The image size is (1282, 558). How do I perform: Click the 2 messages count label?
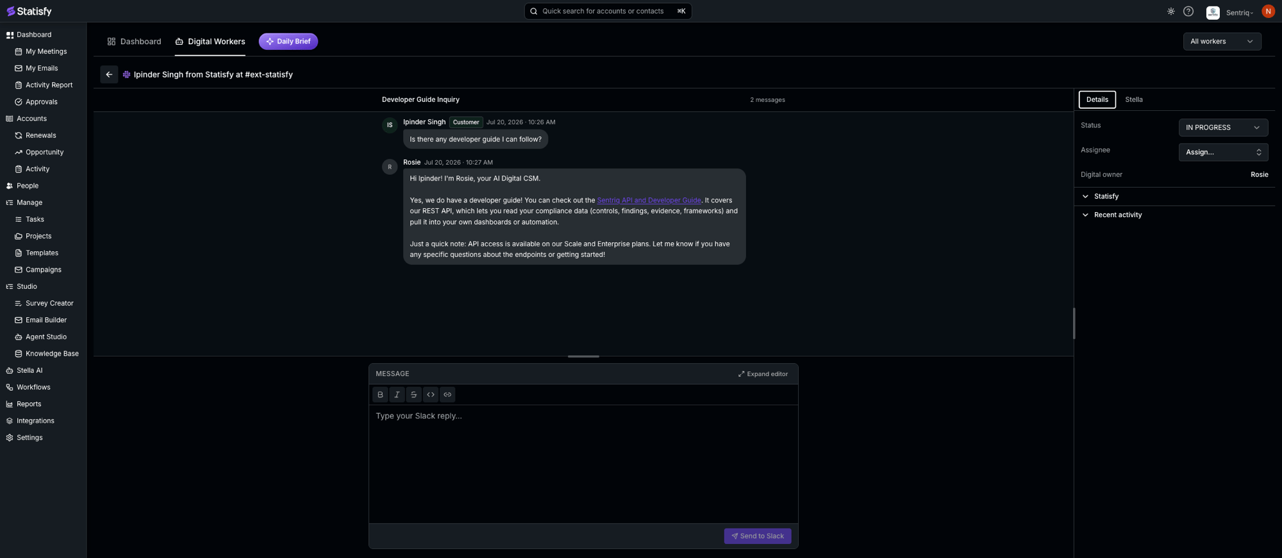click(x=767, y=100)
